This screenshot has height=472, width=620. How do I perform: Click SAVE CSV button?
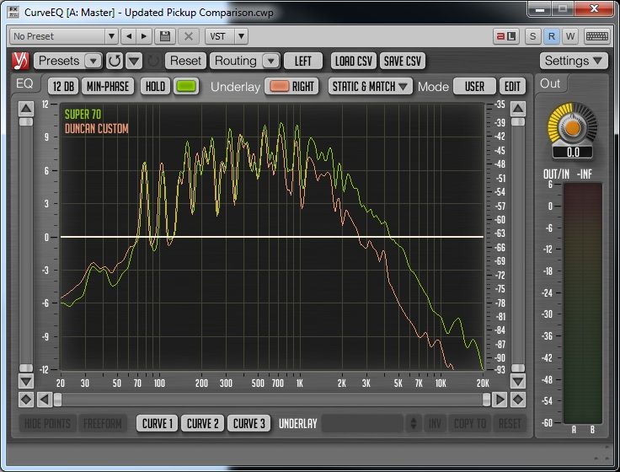402,61
